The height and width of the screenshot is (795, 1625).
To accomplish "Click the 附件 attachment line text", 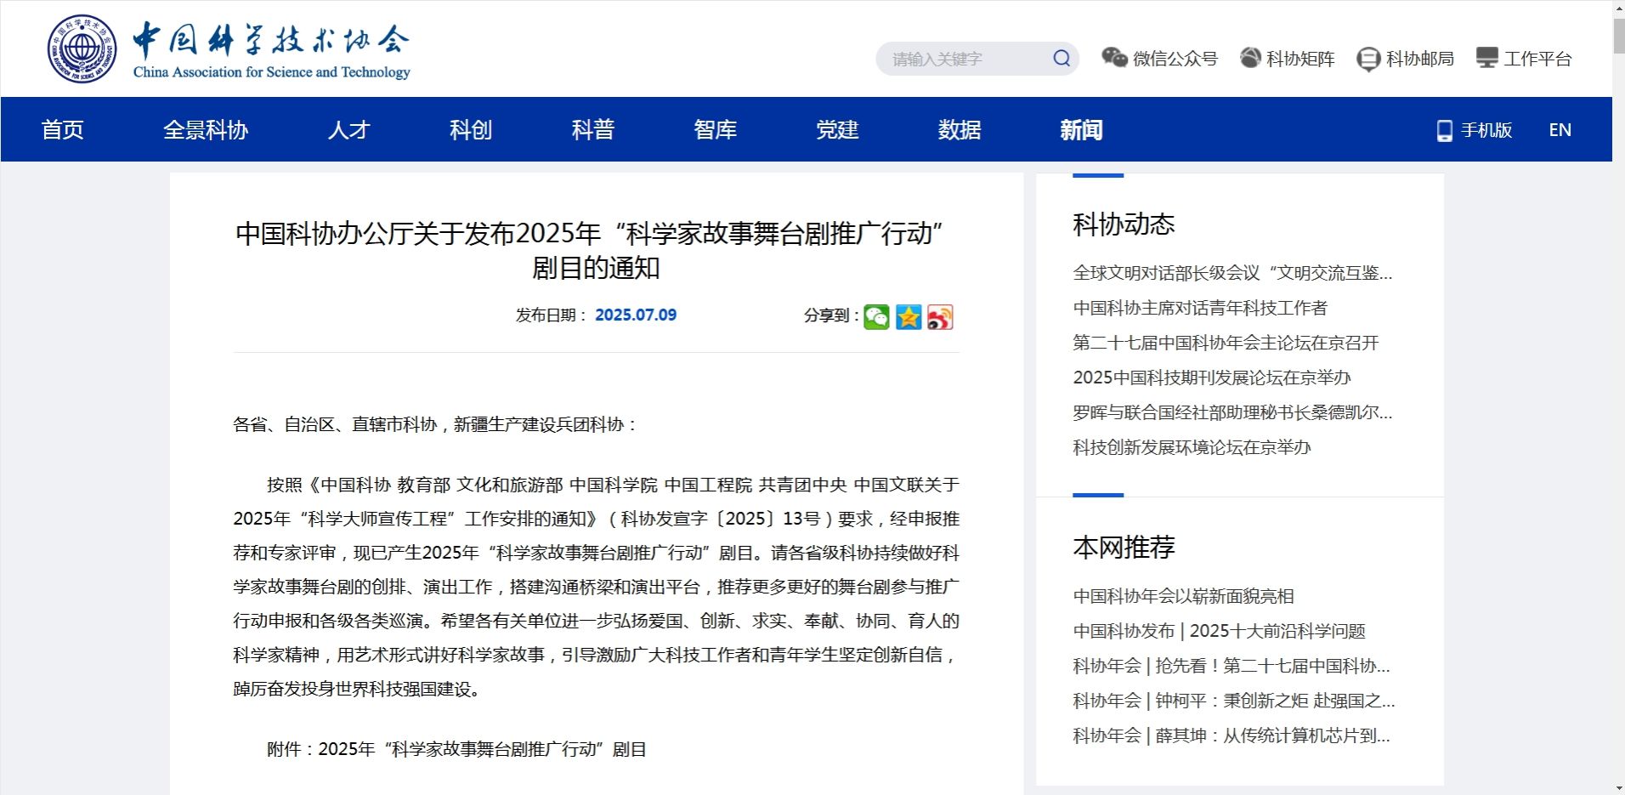I will point(456,749).
